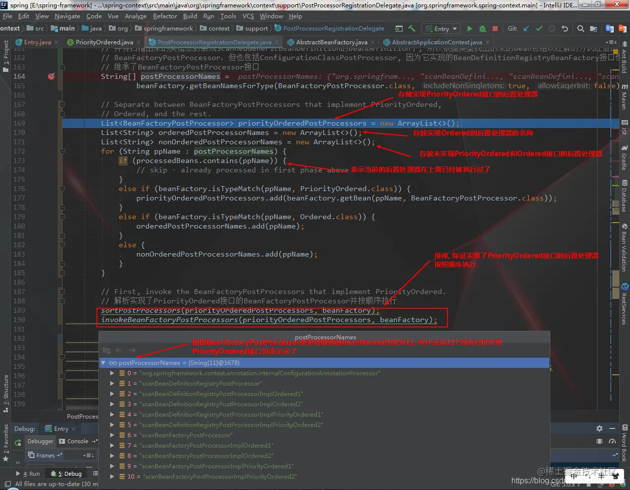
Task: Click the Git rollback undo arrow icon
Action: click(x=565, y=29)
